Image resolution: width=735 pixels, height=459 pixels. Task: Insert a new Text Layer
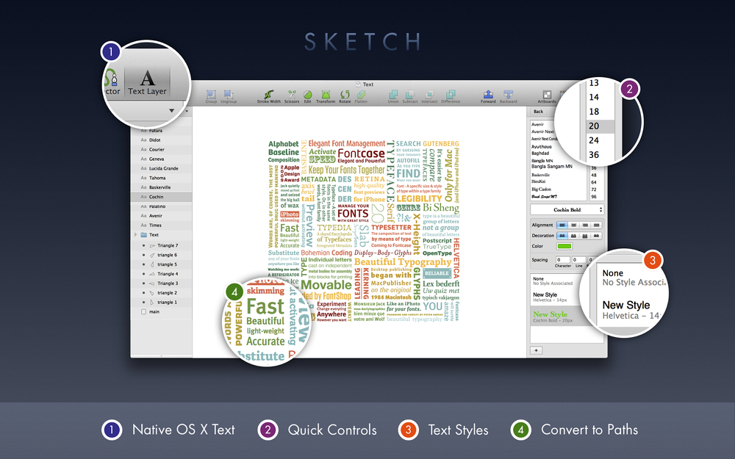147,83
